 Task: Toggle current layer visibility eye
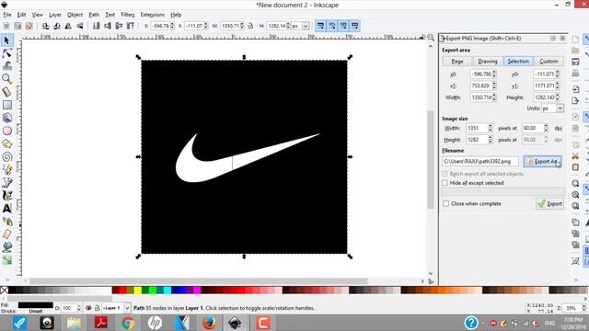[88, 308]
